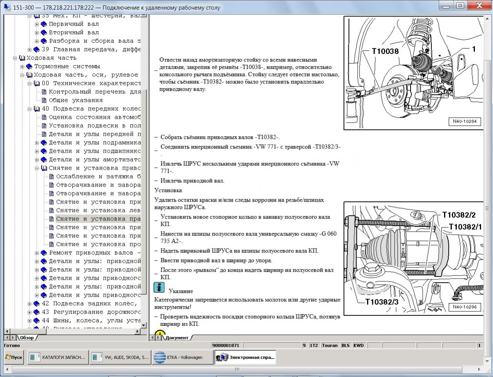Click the book icon of Разборка и сборка вала
The width and height of the screenshot is (493, 377).
[44, 41]
